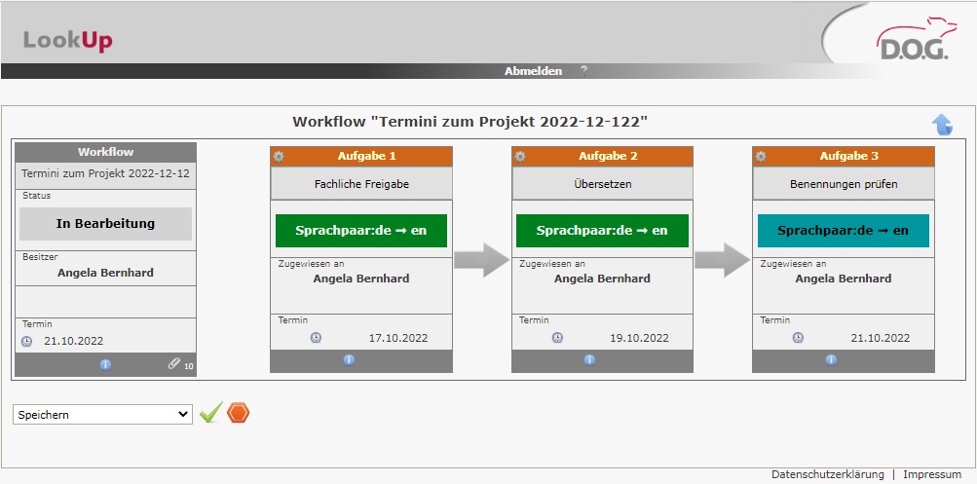
Task: Click info icon under Aufgabe 3
Action: coord(831,359)
